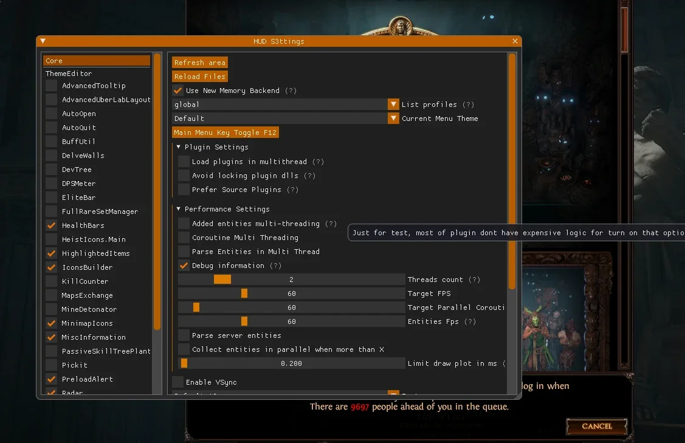The height and width of the screenshot is (443, 685).
Task: Click the Reload Files button
Action: pyautogui.click(x=199, y=77)
